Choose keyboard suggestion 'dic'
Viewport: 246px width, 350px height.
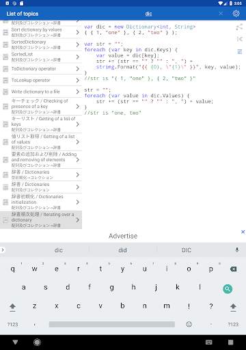[59, 250]
